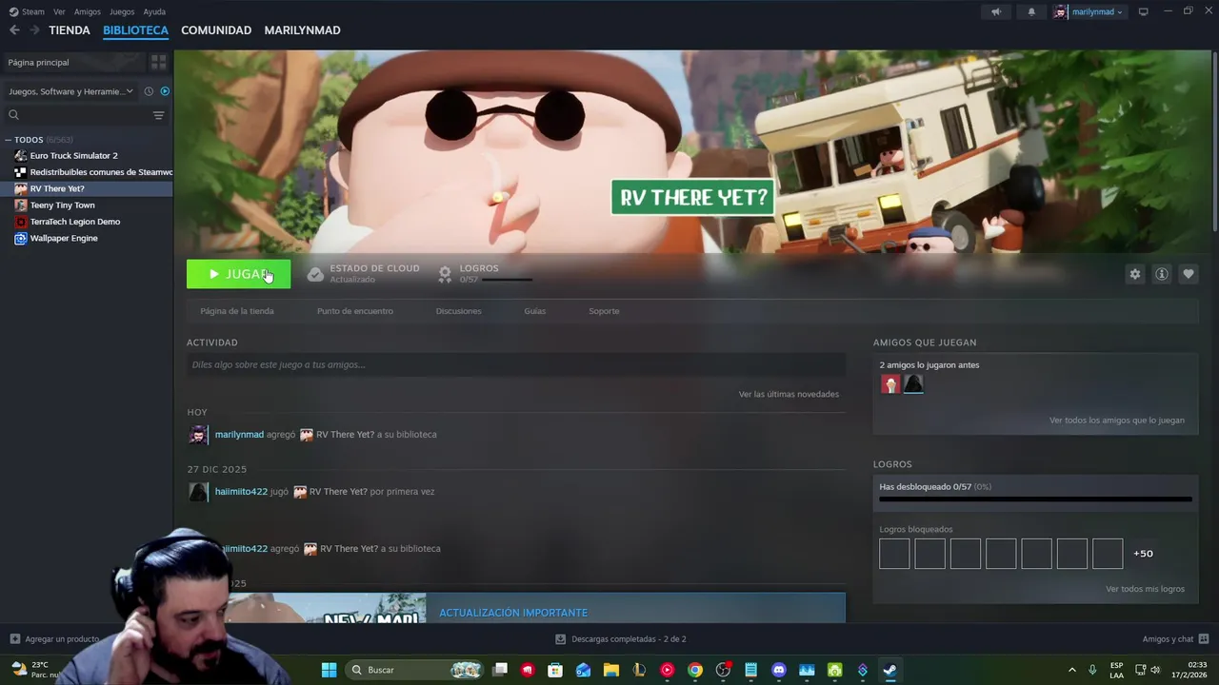Click Ver todos los amigos que lo juegan
Viewport: 1219px width, 685px height.
click(1117, 420)
